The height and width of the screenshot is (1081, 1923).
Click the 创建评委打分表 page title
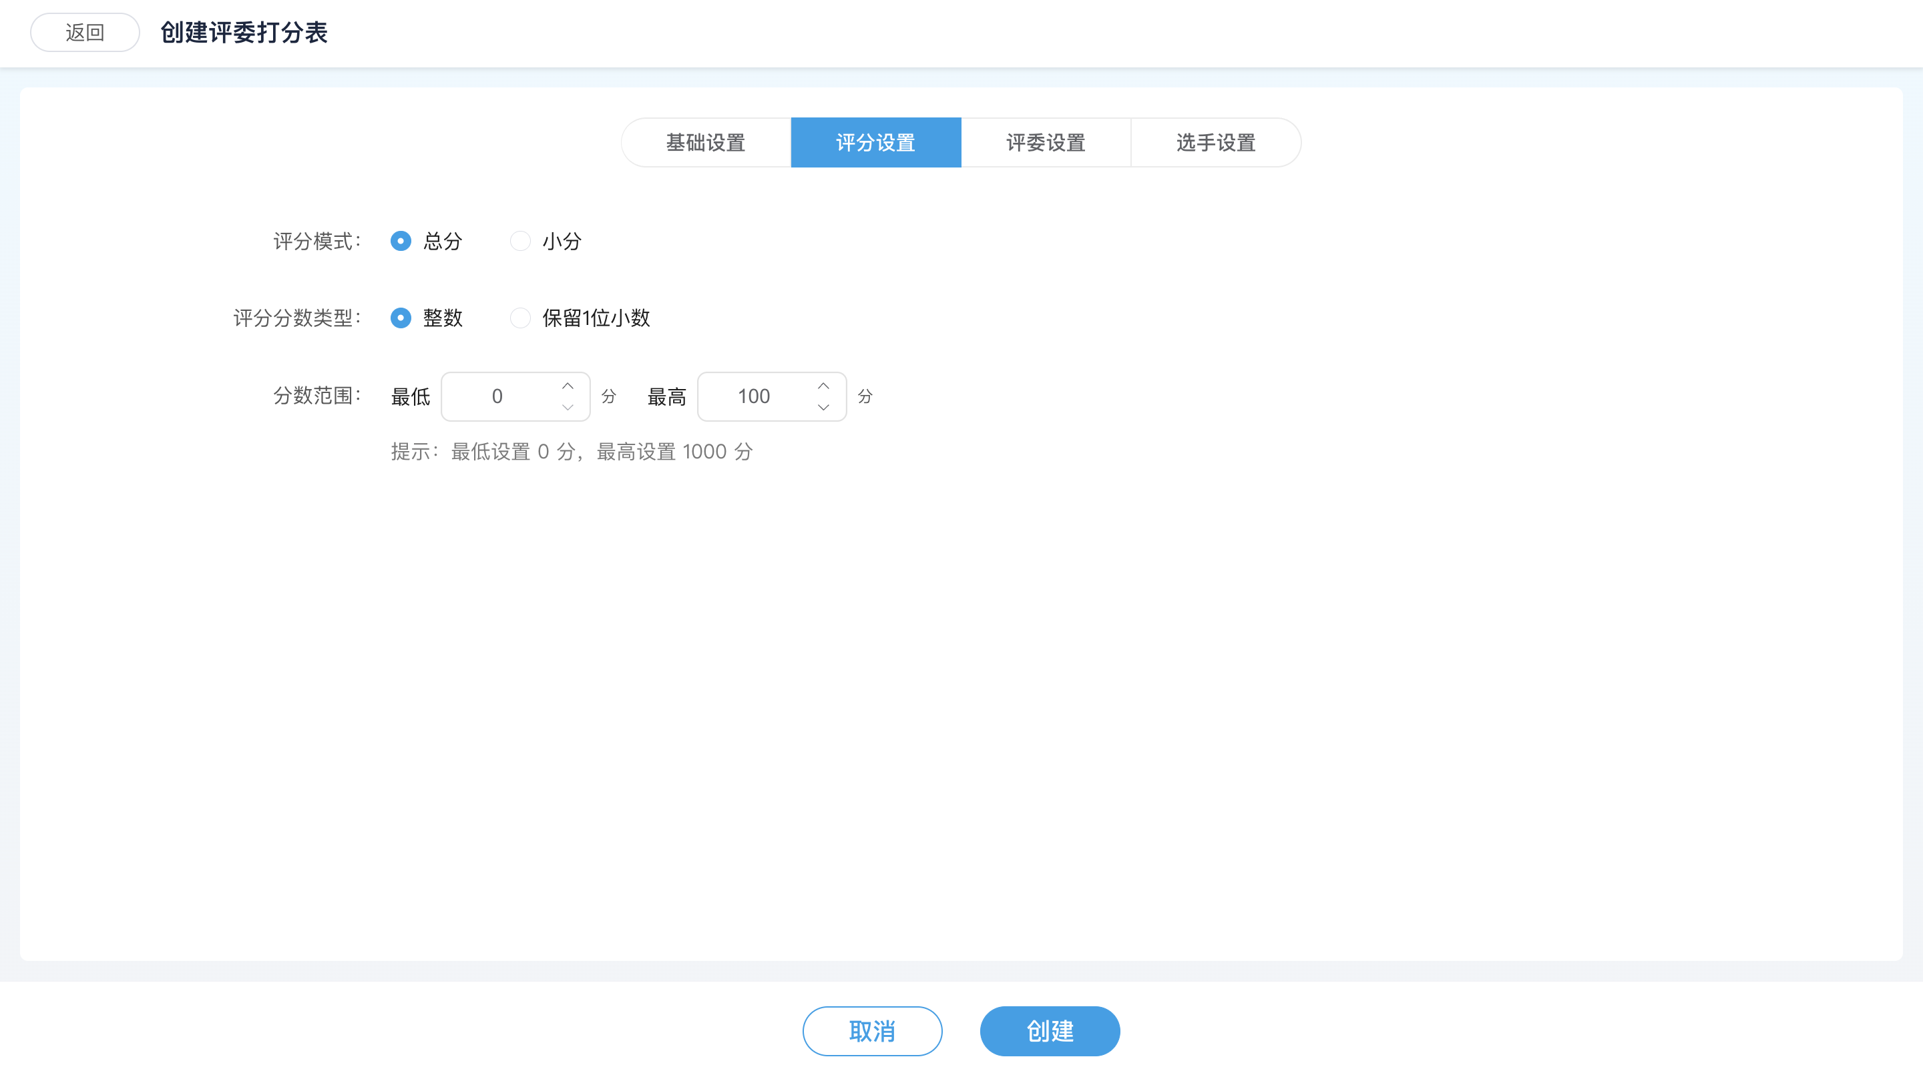244,32
